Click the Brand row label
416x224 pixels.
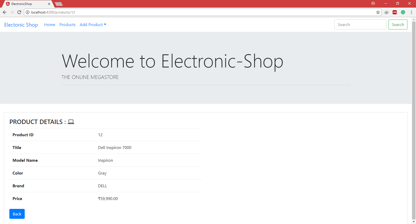pos(18,186)
